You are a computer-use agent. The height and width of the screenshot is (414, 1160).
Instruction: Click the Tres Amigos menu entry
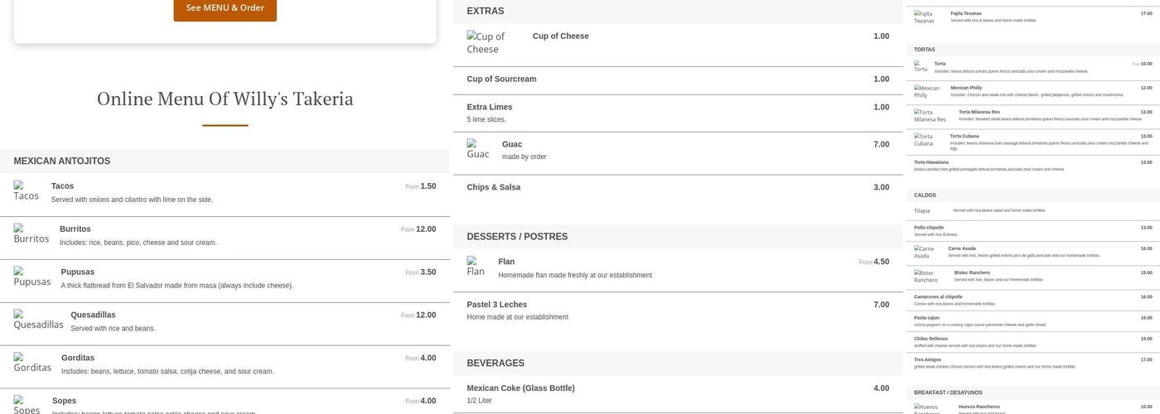[x=927, y=359]
